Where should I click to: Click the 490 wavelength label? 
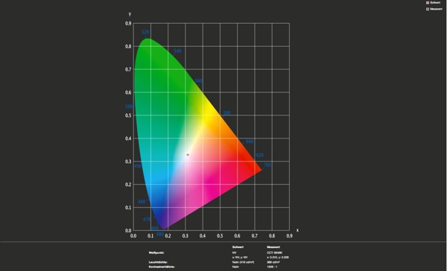point(138,166)
